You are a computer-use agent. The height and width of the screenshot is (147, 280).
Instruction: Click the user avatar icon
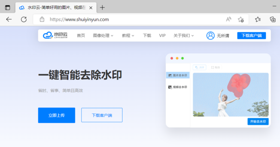click(210, 35)
